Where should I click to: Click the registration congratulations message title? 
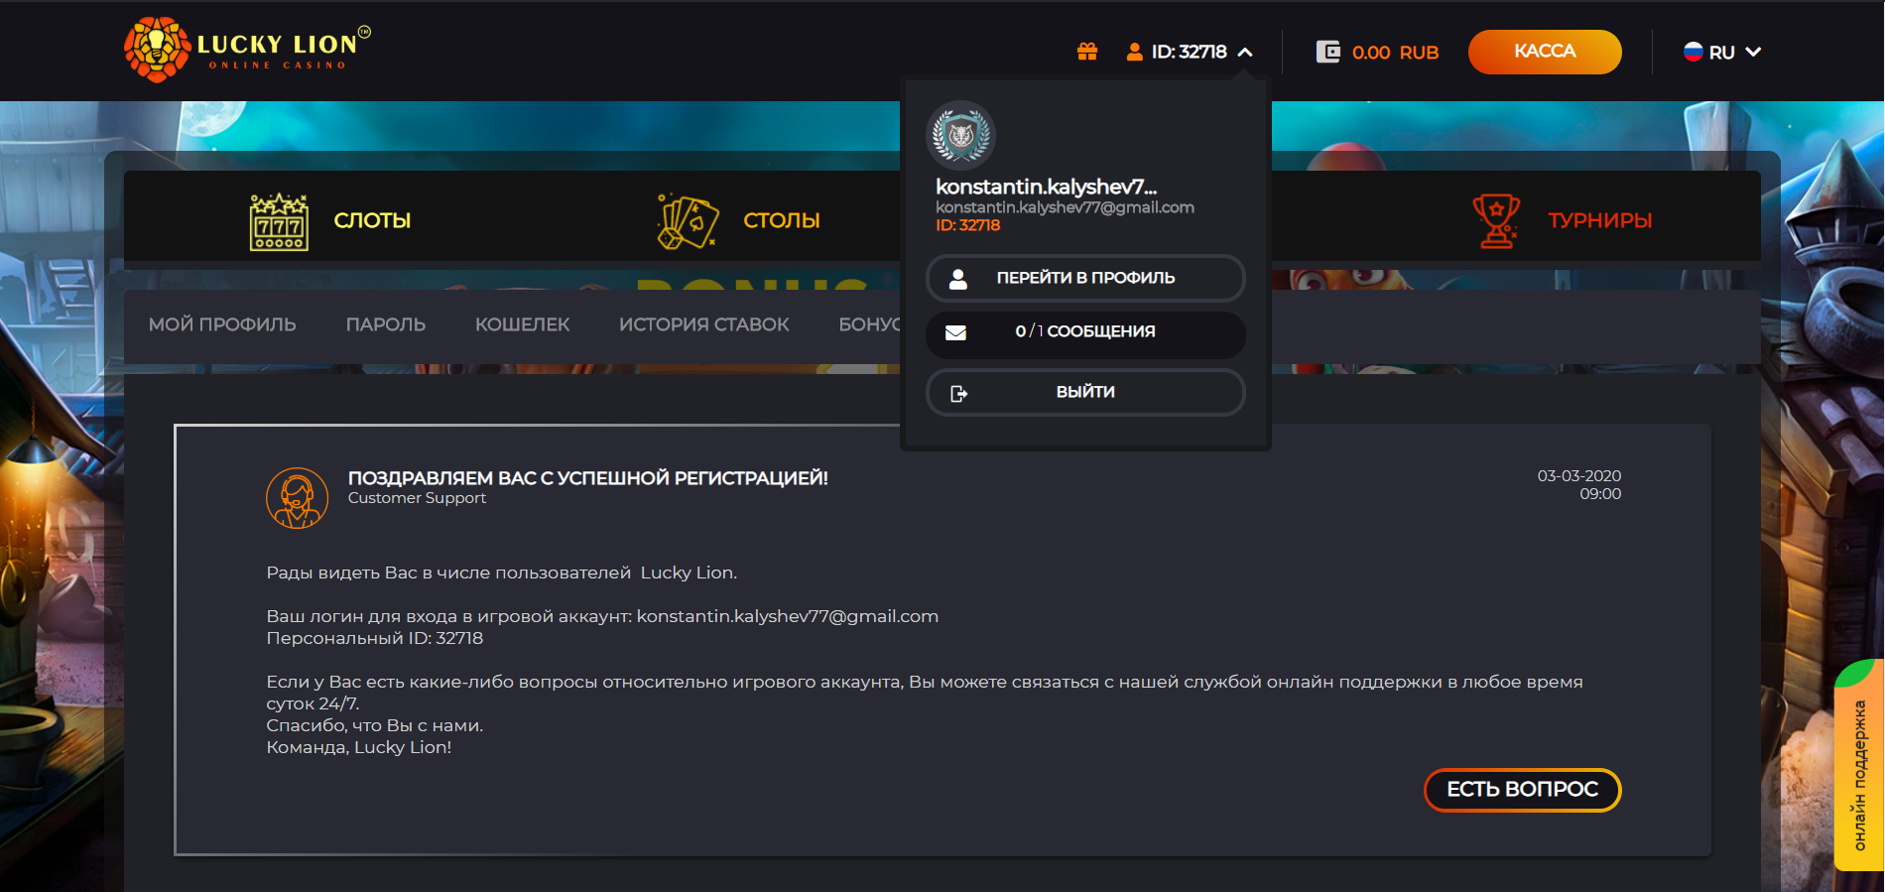pyautogui.click(x=588, y=478)
